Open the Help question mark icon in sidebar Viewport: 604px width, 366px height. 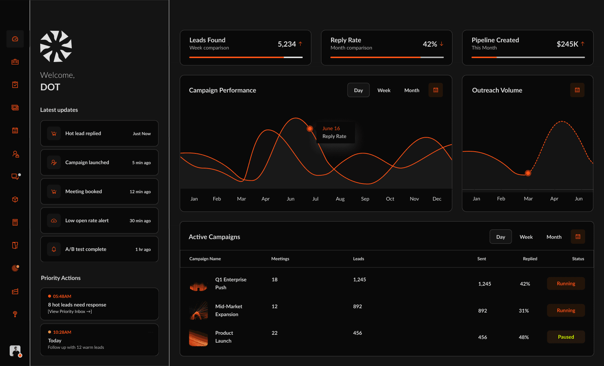tap(15, 314)
